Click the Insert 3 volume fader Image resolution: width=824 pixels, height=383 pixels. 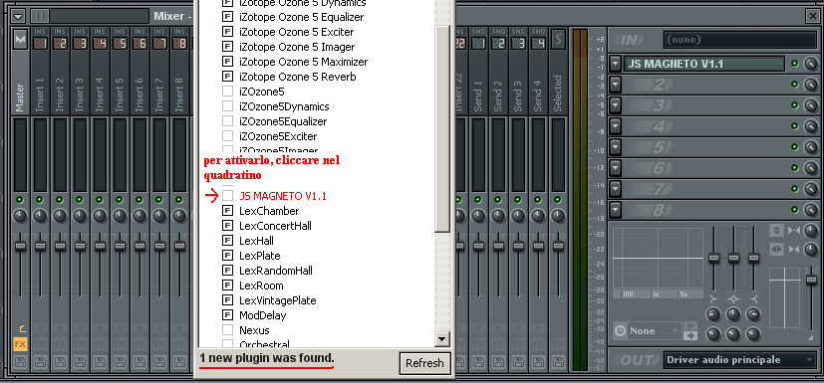click(x=80, y=246)
